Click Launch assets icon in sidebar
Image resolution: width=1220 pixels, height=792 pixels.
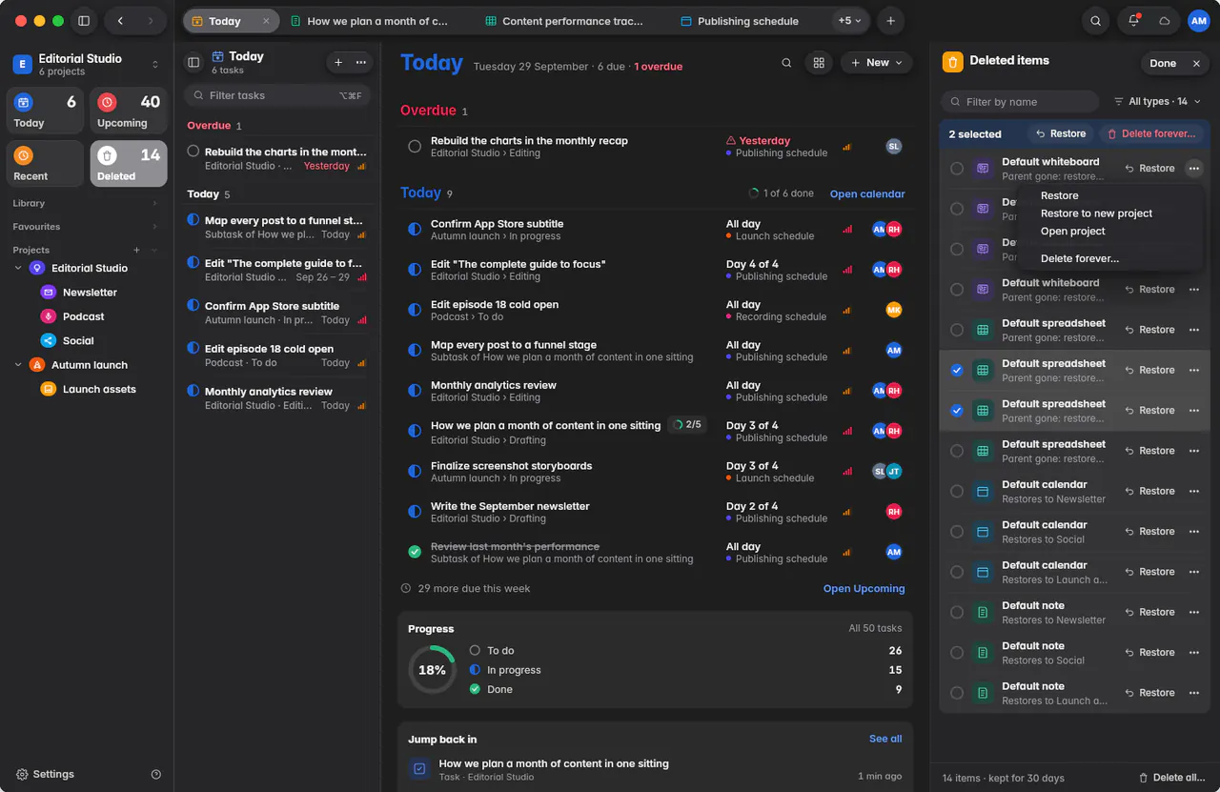tap(48, 389)
